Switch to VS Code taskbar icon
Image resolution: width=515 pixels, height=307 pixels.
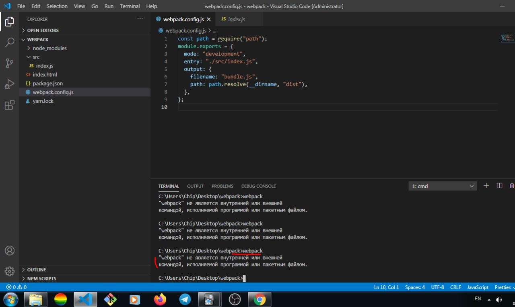[85, 299]
